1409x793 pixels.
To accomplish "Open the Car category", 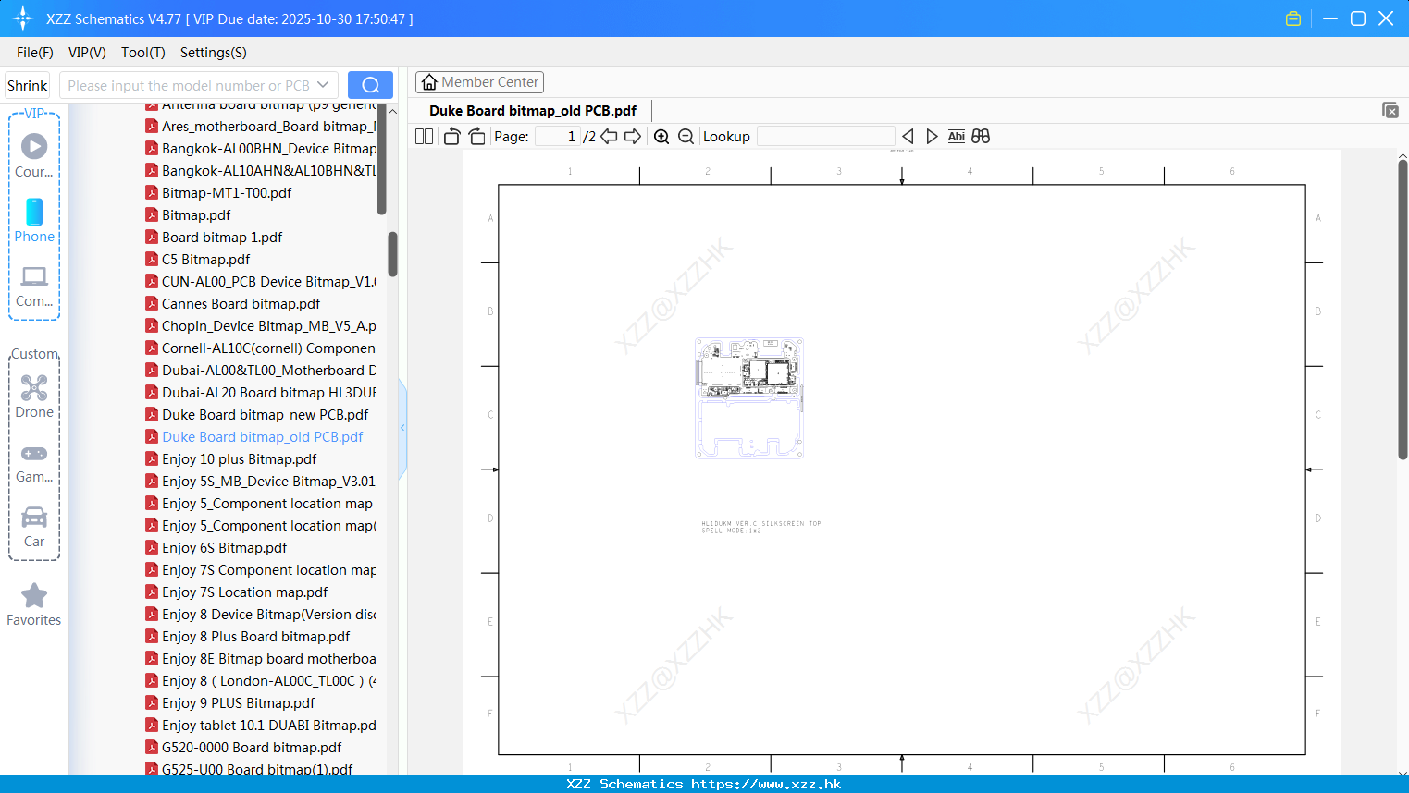I will click(34, 527).
